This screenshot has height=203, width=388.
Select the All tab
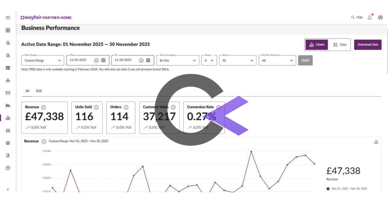(27, 91)
